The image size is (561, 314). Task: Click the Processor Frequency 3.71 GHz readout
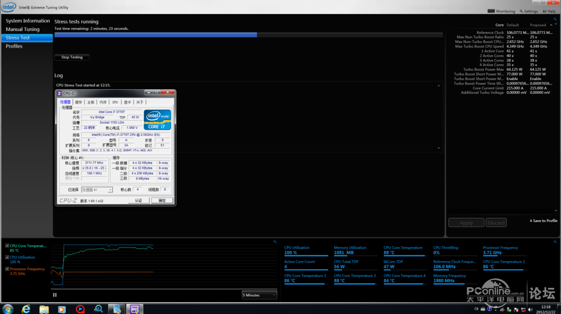[x=505, y=250]
